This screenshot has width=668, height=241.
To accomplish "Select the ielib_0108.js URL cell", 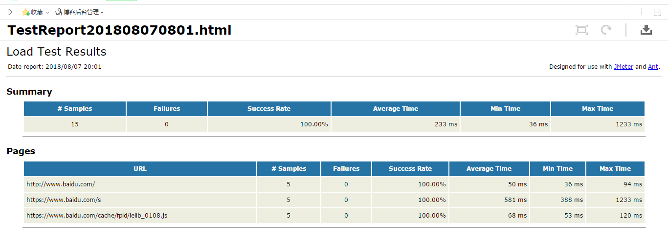I will click(x=140, y=215).
